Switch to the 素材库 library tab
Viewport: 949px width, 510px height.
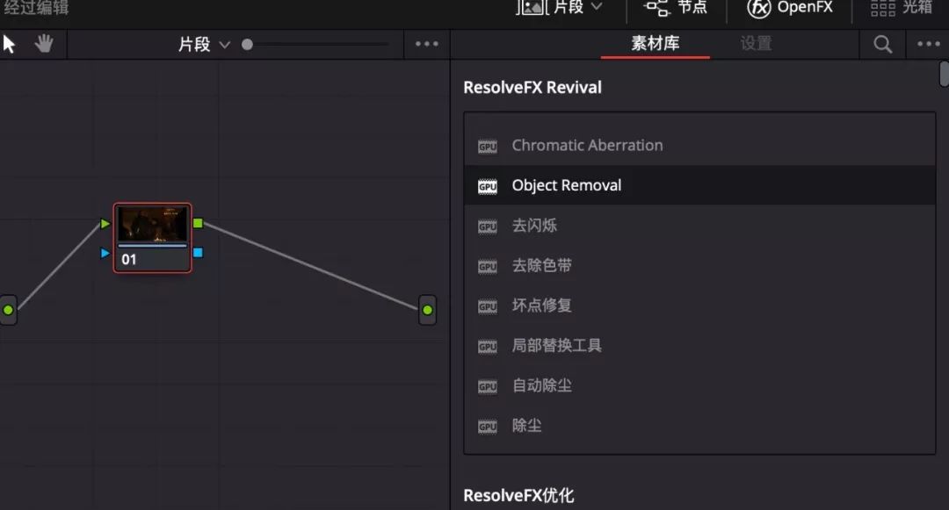(x=655, y=44)
